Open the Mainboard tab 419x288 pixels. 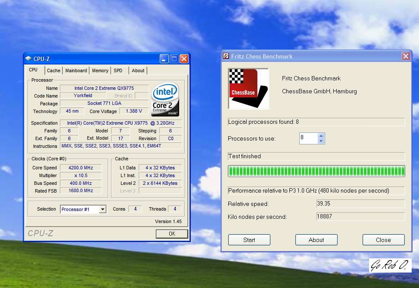76,70
